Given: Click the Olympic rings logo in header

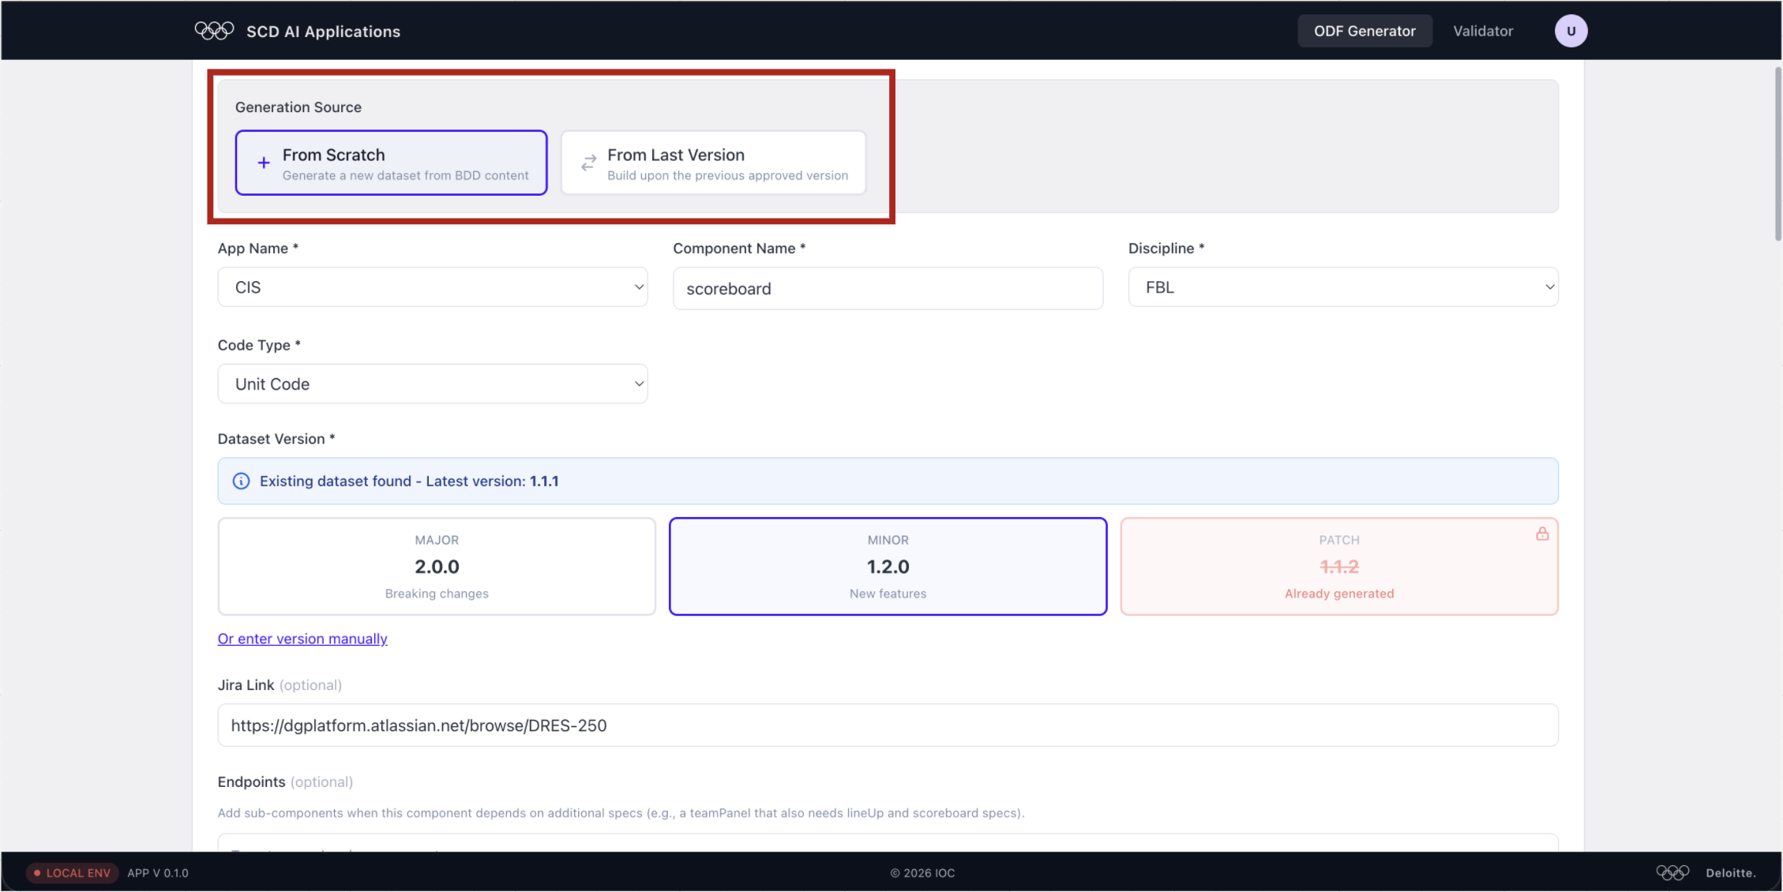Looking at the screenshot, I should pos(214,31).
